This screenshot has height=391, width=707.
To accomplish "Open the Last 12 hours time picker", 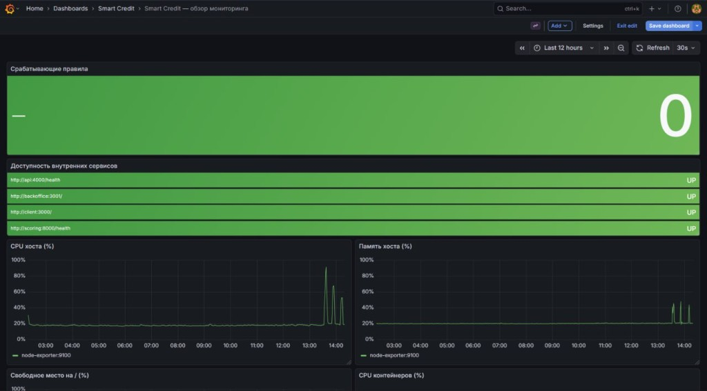I will pyautogui.click(x=563, y=48).
